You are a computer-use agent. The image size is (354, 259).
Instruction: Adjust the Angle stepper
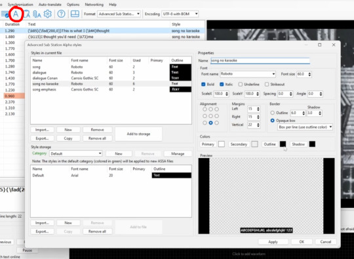click(x=321, y=94)
